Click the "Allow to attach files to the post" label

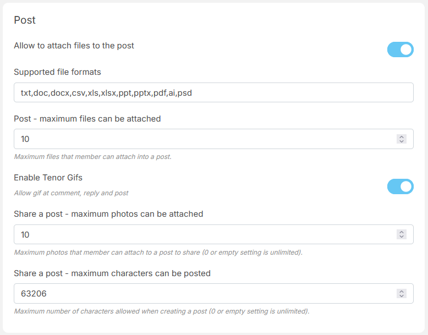pyautogui.click(x=74, y=46)
